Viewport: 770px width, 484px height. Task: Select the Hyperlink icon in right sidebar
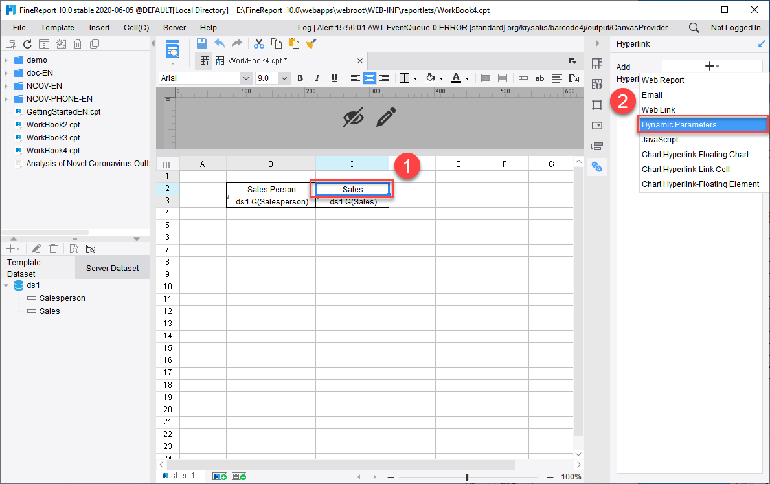[x=597, y=166]
